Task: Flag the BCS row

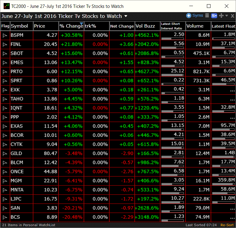Action: tap(5, 217)
